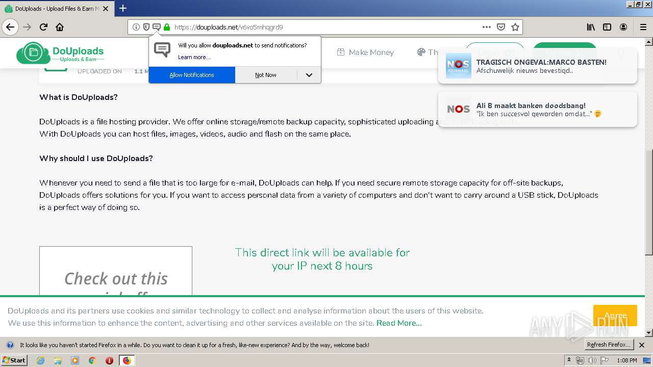Open Firefox Account icon
This screenshot has width=653, height=367.
[x=623, y=27]
